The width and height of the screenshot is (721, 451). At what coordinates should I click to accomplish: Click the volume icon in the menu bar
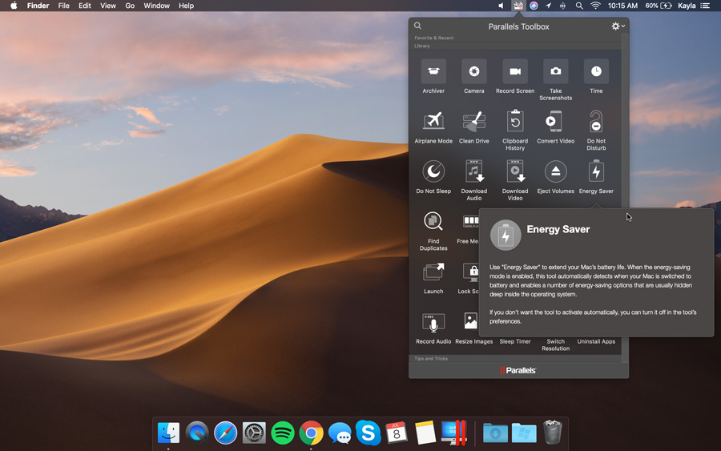click(501, 6)
